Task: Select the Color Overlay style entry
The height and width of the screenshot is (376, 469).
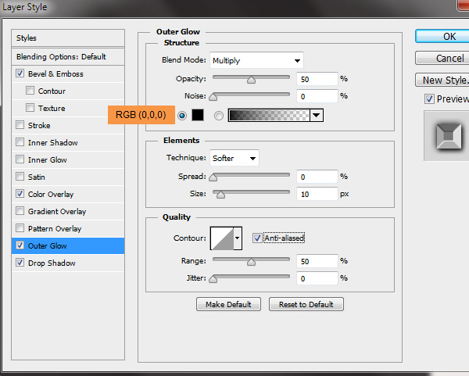Action: 51,194
